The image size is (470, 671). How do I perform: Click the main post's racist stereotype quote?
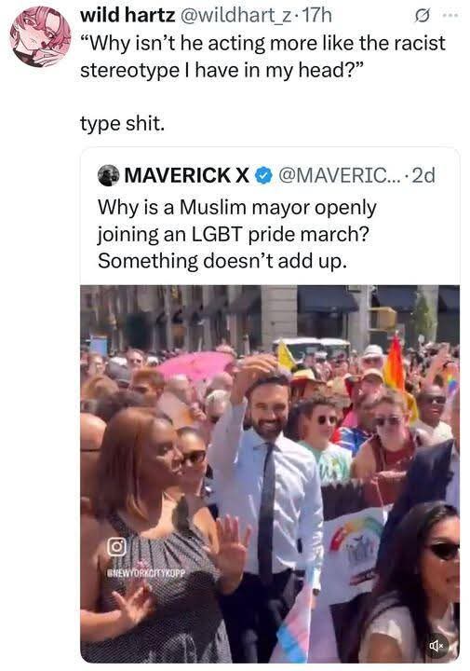click(x=262, y=57)
